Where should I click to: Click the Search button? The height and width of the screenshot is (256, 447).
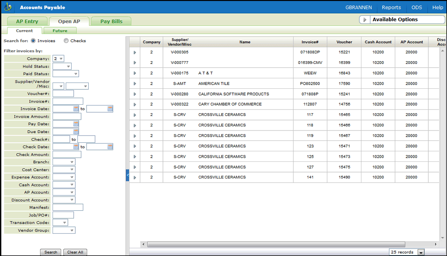click(x=51, y=252)
